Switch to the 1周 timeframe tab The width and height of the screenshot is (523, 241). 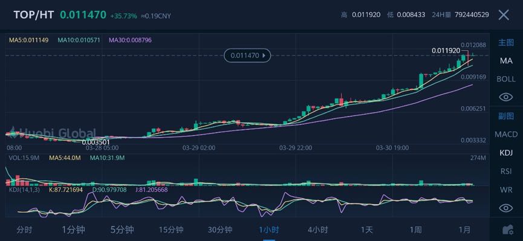coord(415,230)
